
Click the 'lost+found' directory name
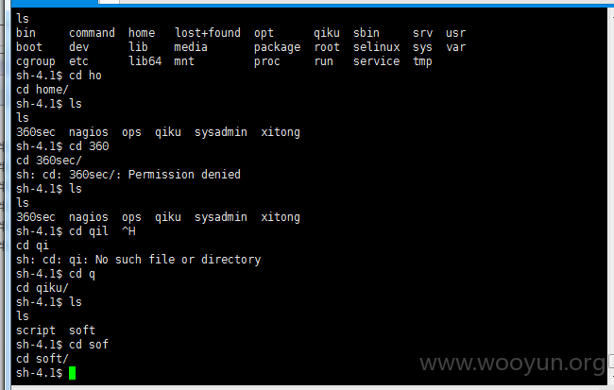pyautogui.click(x=208, y=32)
